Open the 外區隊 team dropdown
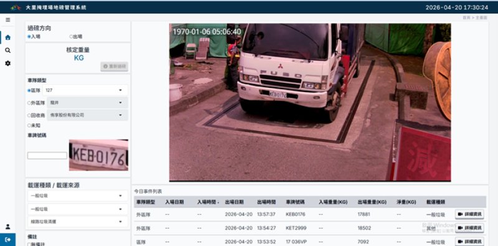This screenshot has width=498, height=246. click(x=87, y=103)
